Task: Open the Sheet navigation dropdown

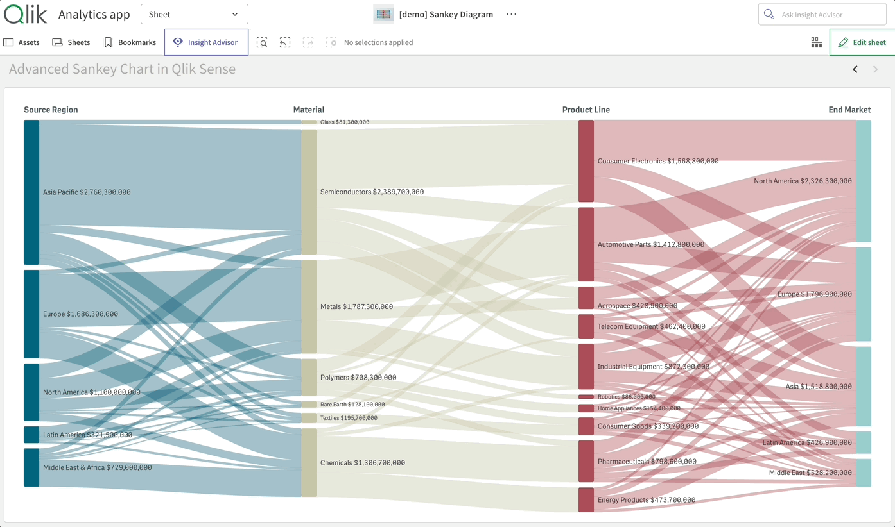Action: (195, 14)
